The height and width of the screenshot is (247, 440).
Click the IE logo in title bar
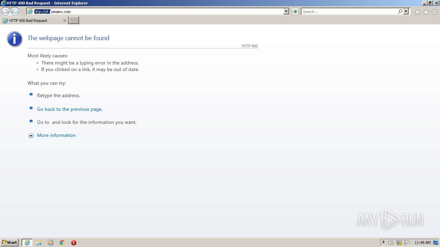pos(3,3)
